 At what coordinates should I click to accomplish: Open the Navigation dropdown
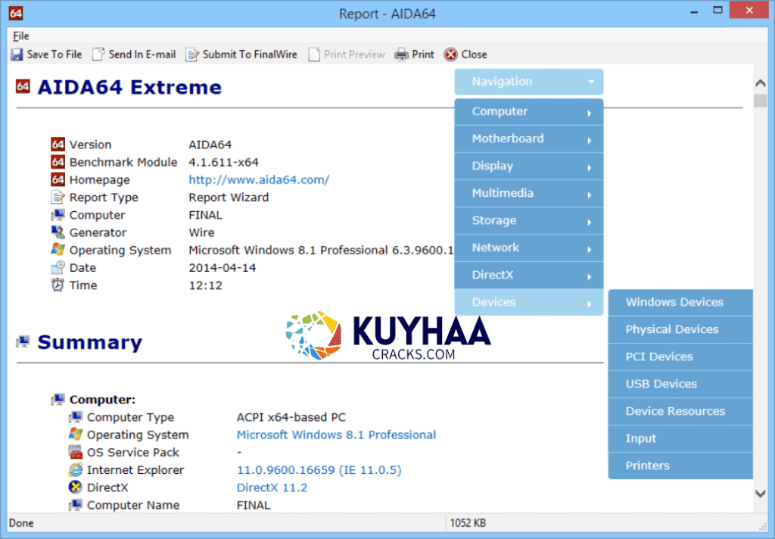click(528, 81)
